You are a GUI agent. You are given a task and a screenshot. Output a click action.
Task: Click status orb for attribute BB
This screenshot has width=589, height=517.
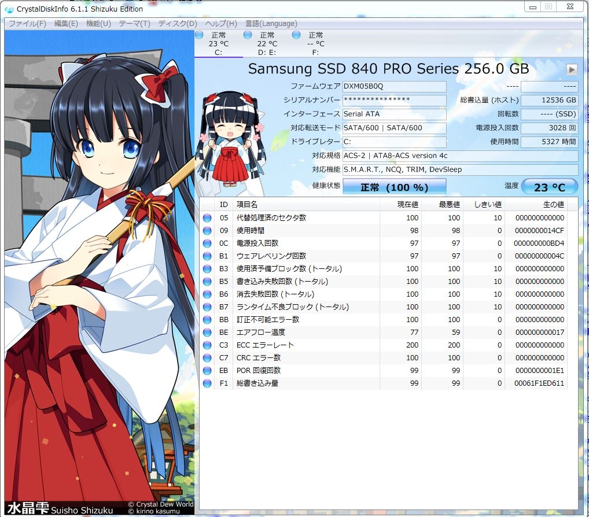(207, 320)
